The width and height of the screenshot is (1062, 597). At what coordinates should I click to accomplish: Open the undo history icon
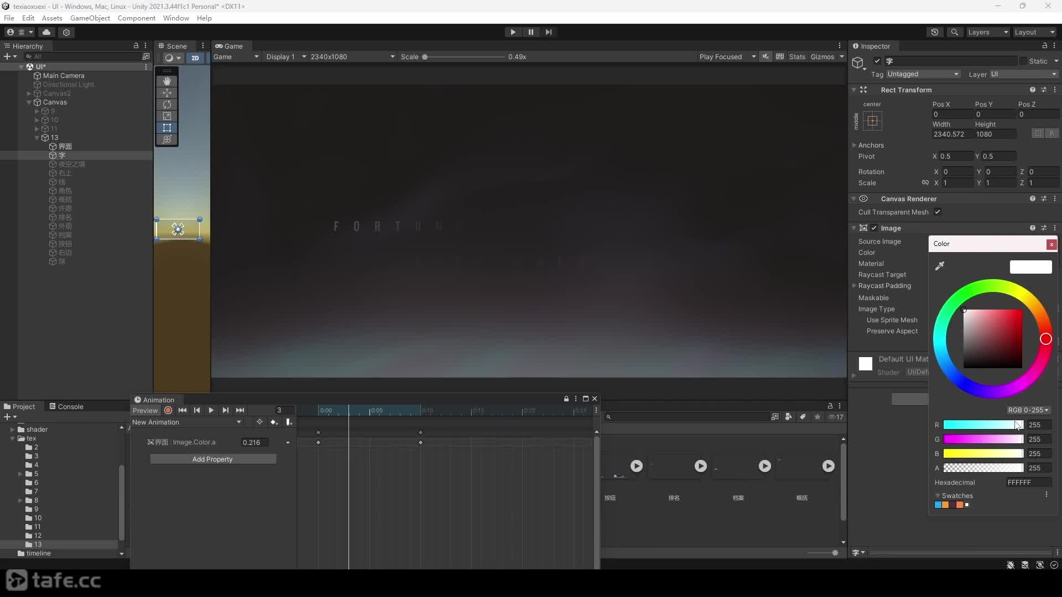(x=935, y=33)
